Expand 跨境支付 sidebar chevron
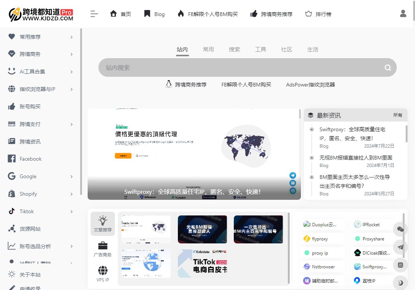 (72, 124)
